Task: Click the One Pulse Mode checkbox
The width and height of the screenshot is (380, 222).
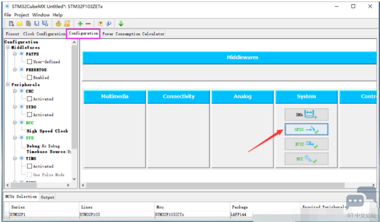Action: click(30, 174)
